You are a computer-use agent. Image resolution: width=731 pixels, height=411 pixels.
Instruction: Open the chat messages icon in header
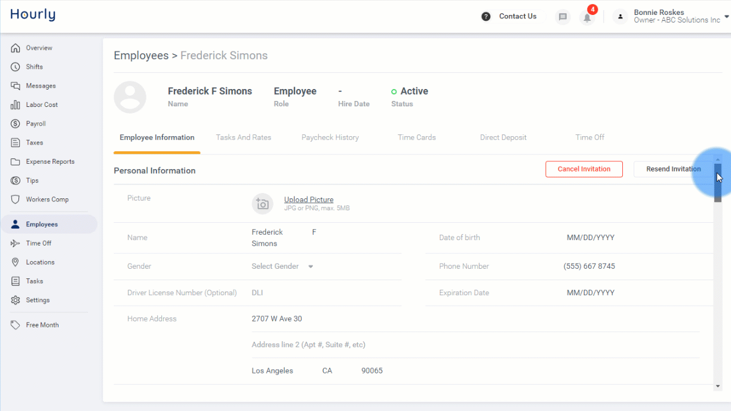(x=563, y=17)
